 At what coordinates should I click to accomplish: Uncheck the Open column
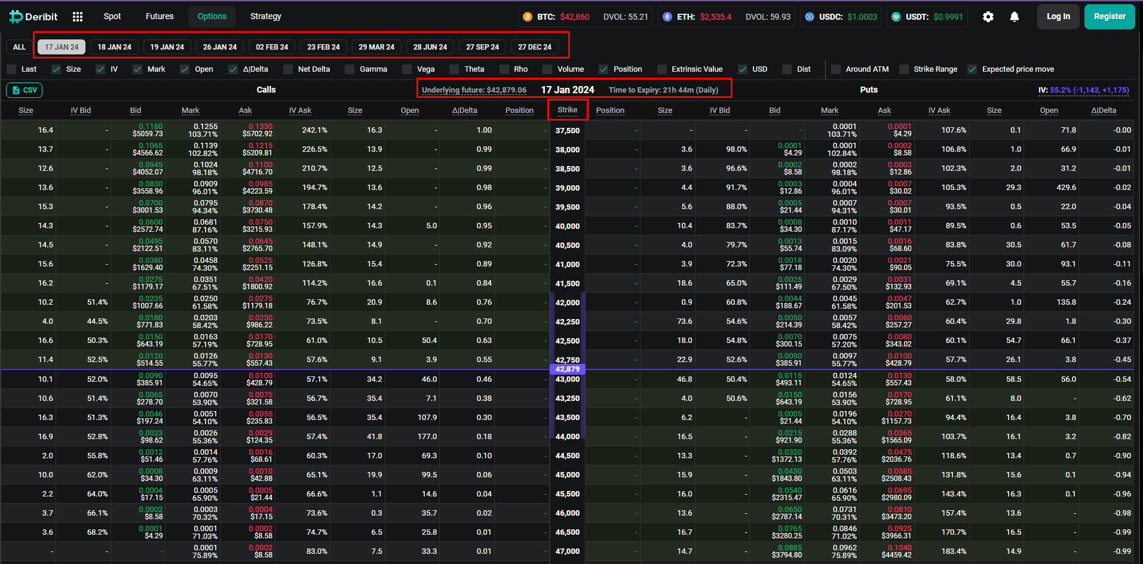pos(185,69)
